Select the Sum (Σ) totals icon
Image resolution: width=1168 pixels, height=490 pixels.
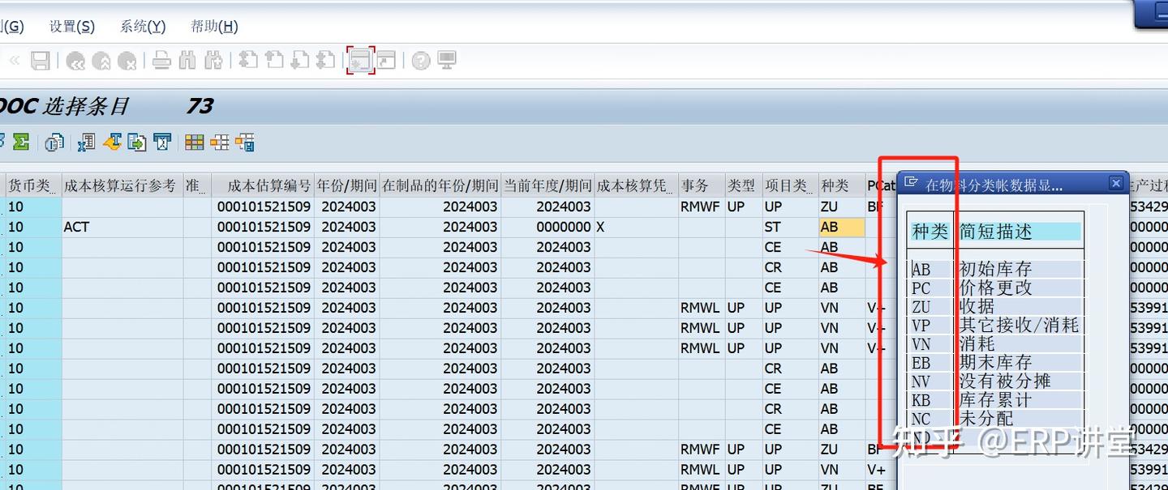[x=20, y=143]
